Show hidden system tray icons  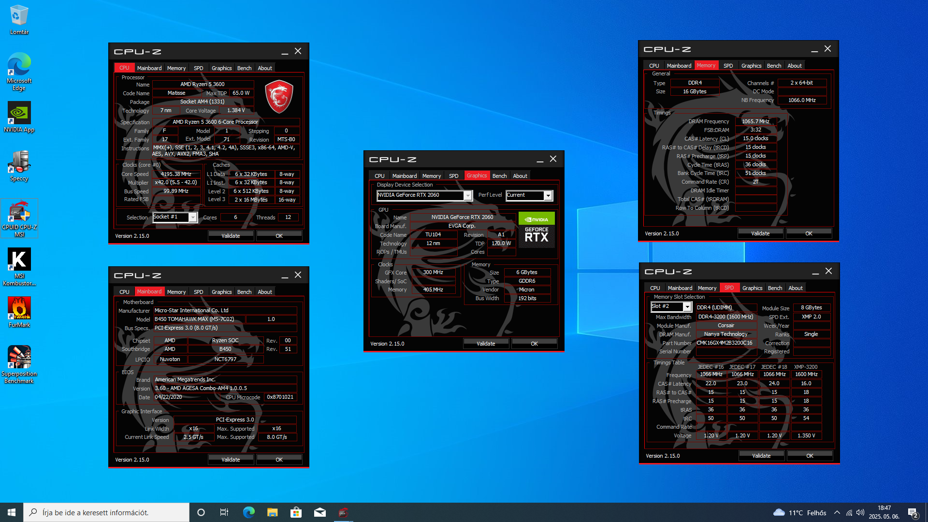click(837, 512)
